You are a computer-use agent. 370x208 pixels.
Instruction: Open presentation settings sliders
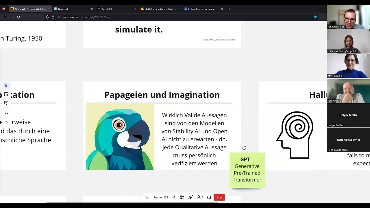(x=209, y=197)
